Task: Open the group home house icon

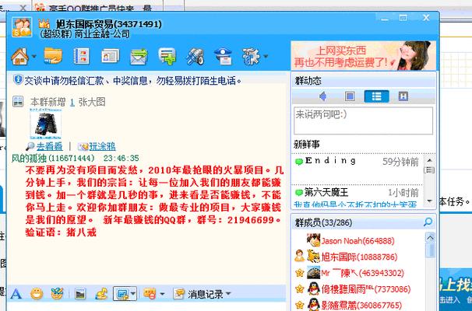Action: (x=19, y=56)
